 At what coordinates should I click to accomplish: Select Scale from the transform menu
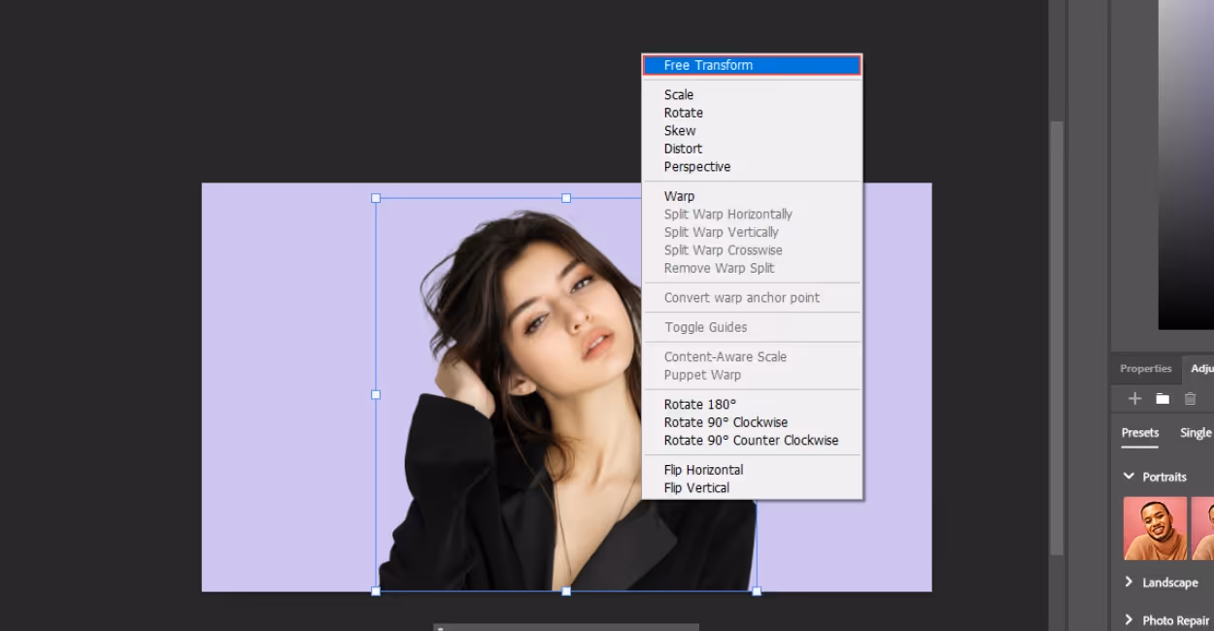click(679, 94)
